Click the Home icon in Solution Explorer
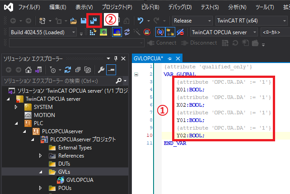The height and width of the screenshot is (194, 290). (x=28, y=70)
